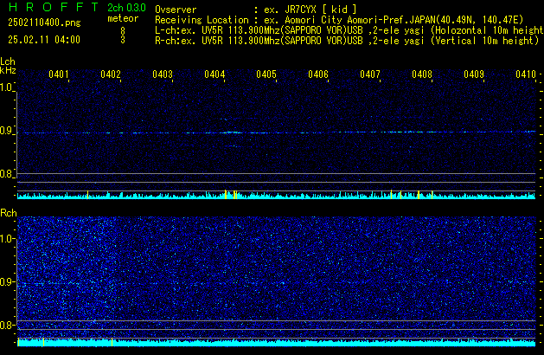Click the Lch yellow meteor marker between 0401 and 0402
Image resolution: width=544 pixels, height=355 pixels.
pos(87,195)
